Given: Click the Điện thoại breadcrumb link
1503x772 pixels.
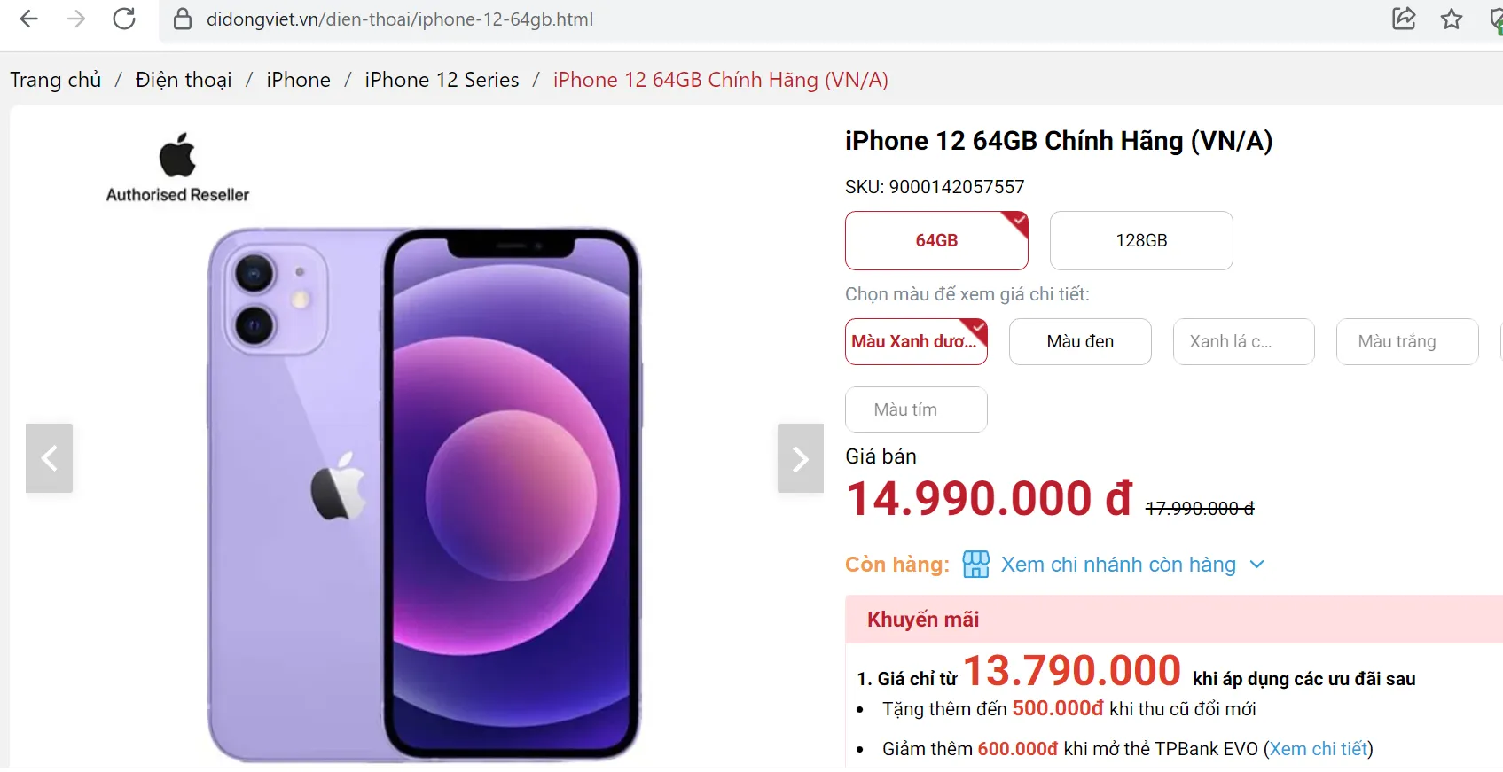Looking at the screenshot, I should pos(183,80).
